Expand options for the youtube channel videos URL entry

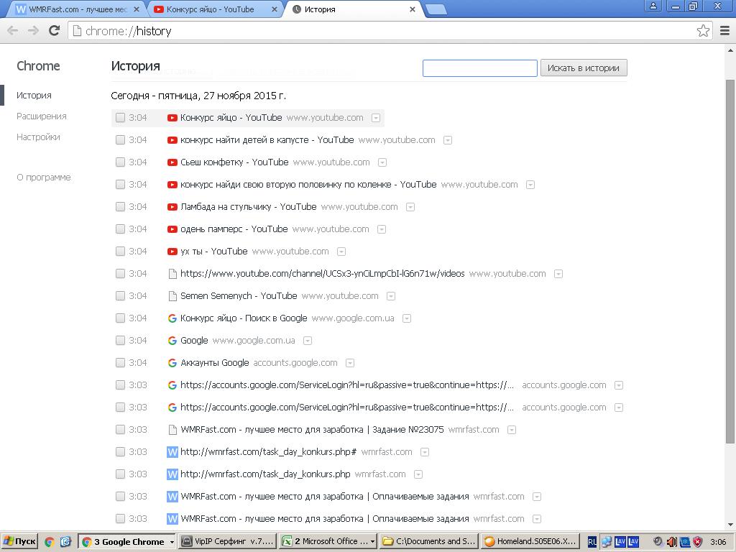[558, 274]
